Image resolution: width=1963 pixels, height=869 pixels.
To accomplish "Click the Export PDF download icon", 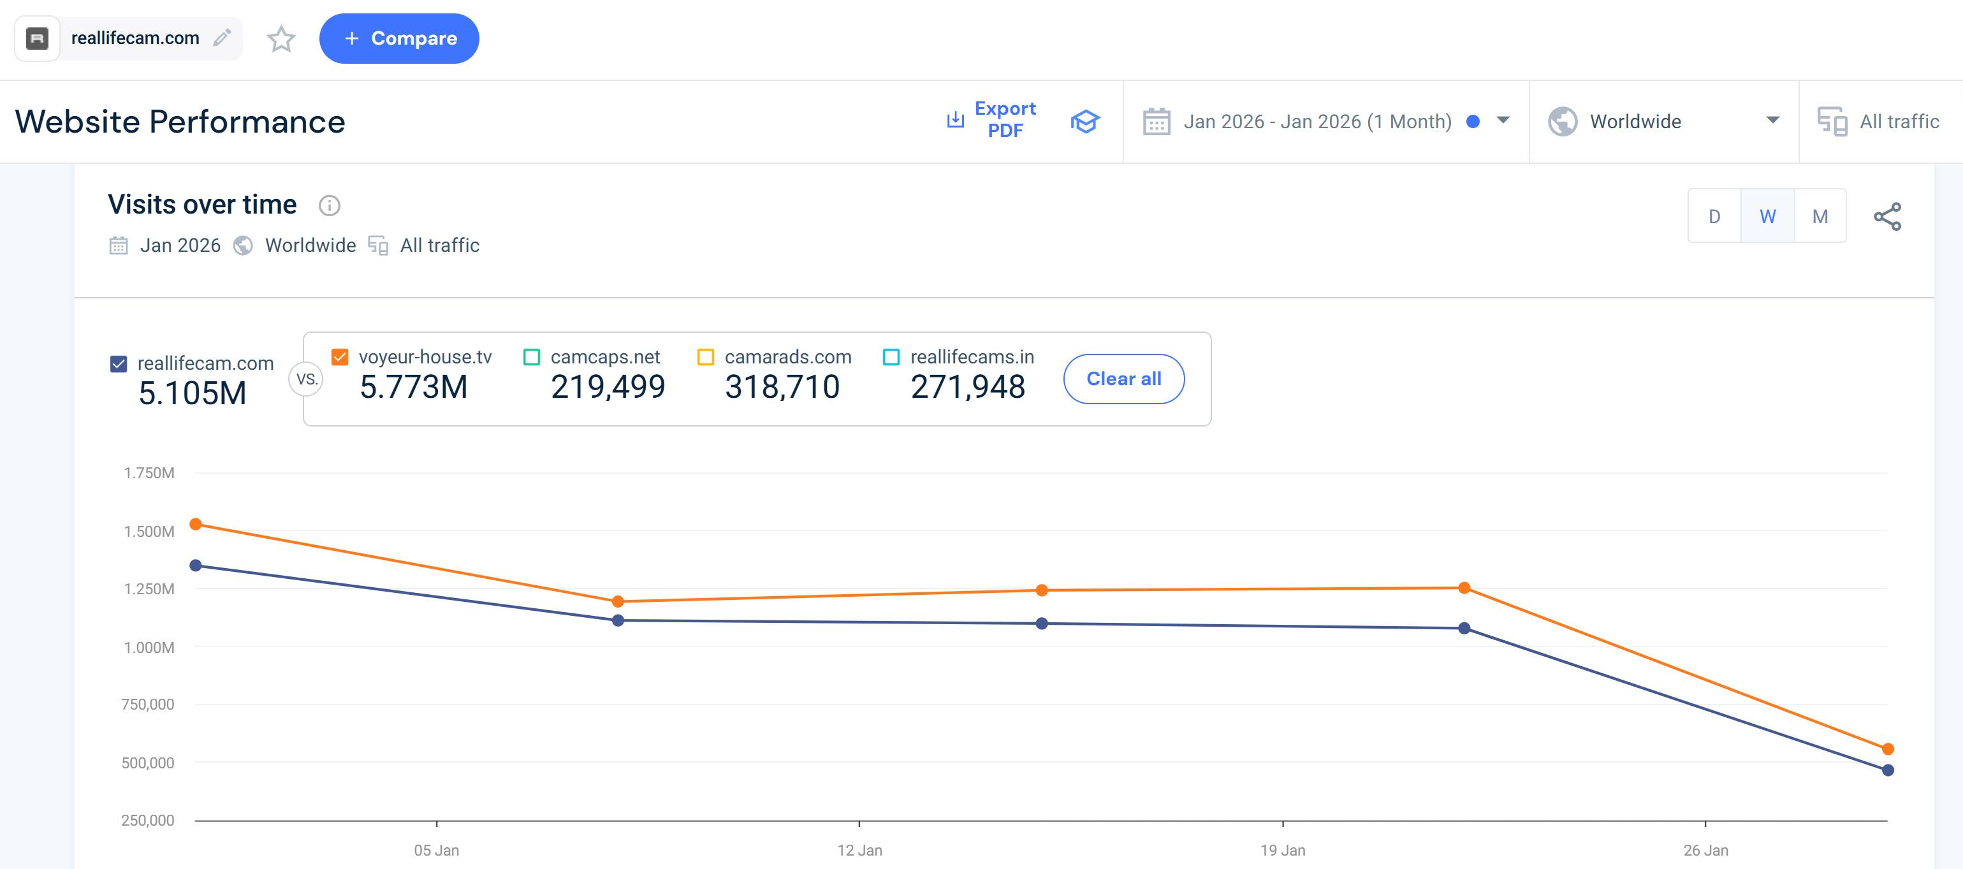I will point(955,120).
